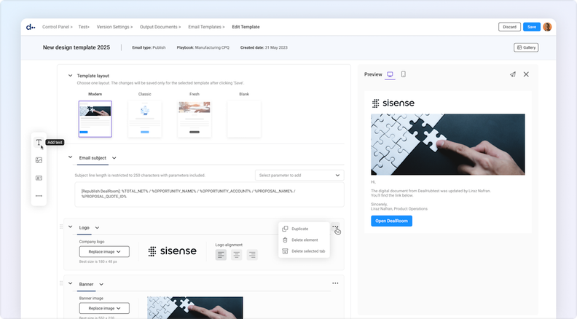Screen dimensions: 577x319
Task: Select the Classic layout thumbnail
Action: click(145, 119)
